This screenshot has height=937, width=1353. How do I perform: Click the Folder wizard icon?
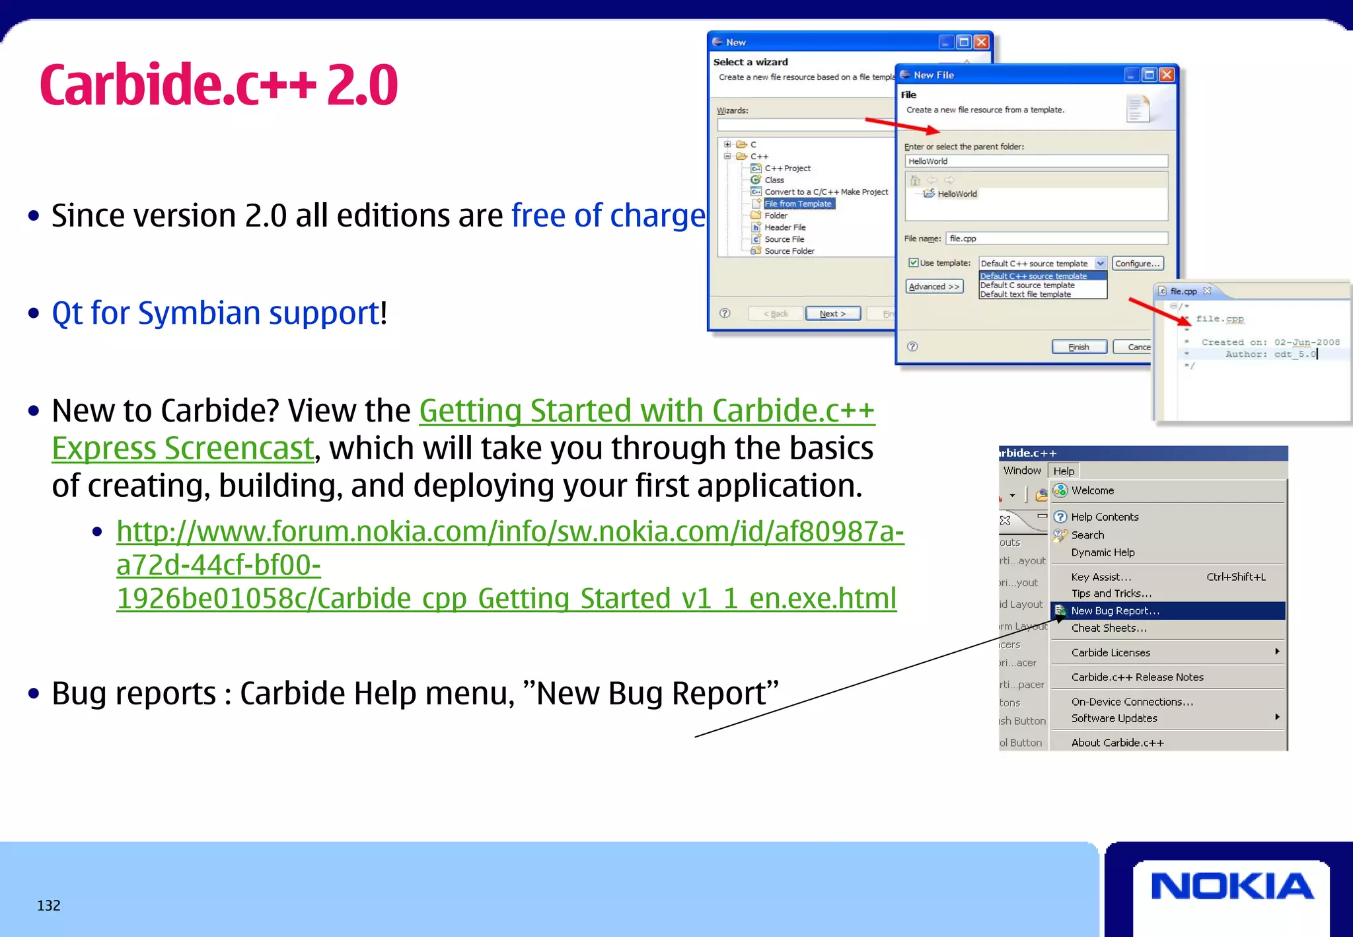[x=756, y=215]
